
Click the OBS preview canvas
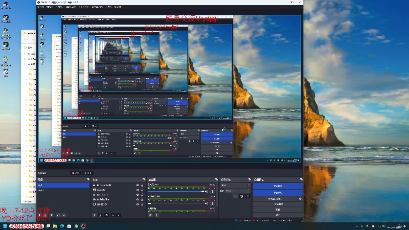click(170, 88)
